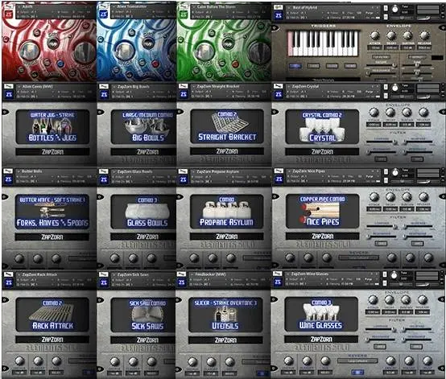Open the wrench editor icon for ZapZorn Wine Glasses
The image size is (446, 379).
277,274
